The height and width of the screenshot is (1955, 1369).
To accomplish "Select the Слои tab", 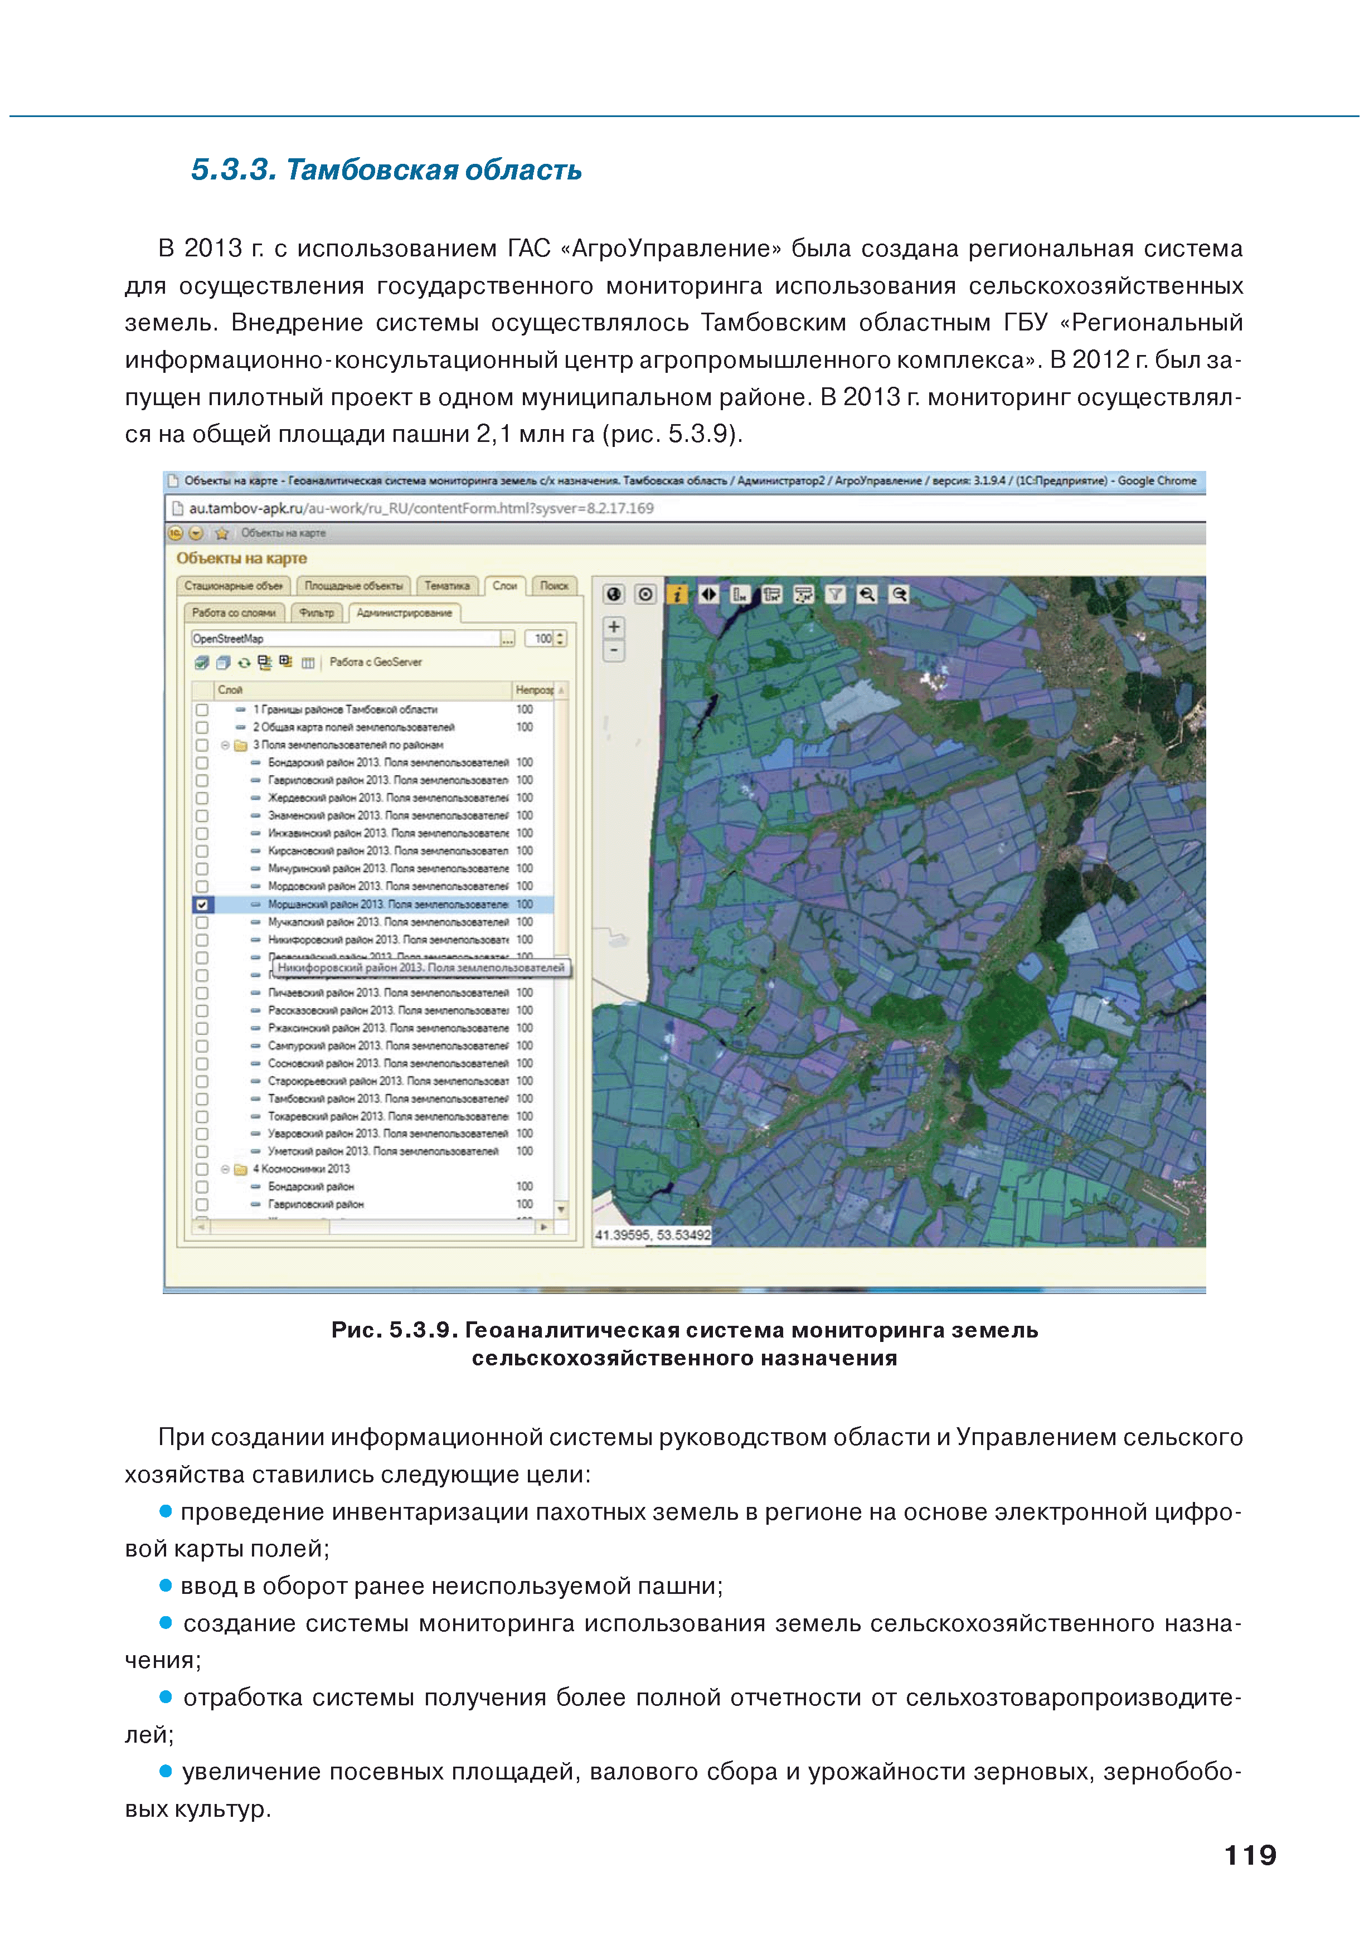I will click(504, 586).
